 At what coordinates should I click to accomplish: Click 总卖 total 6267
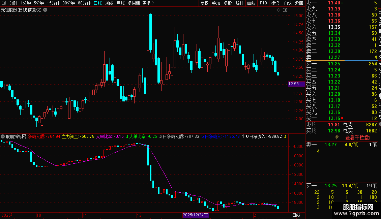tap(371, 125)
